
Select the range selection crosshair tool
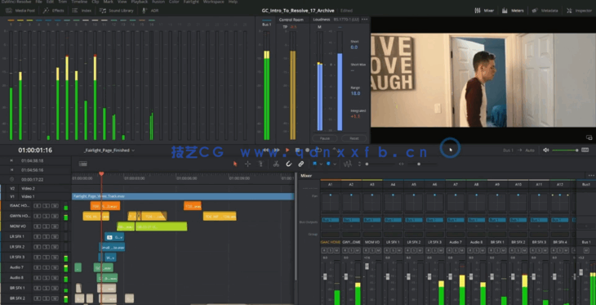click(x=248, y=164)
